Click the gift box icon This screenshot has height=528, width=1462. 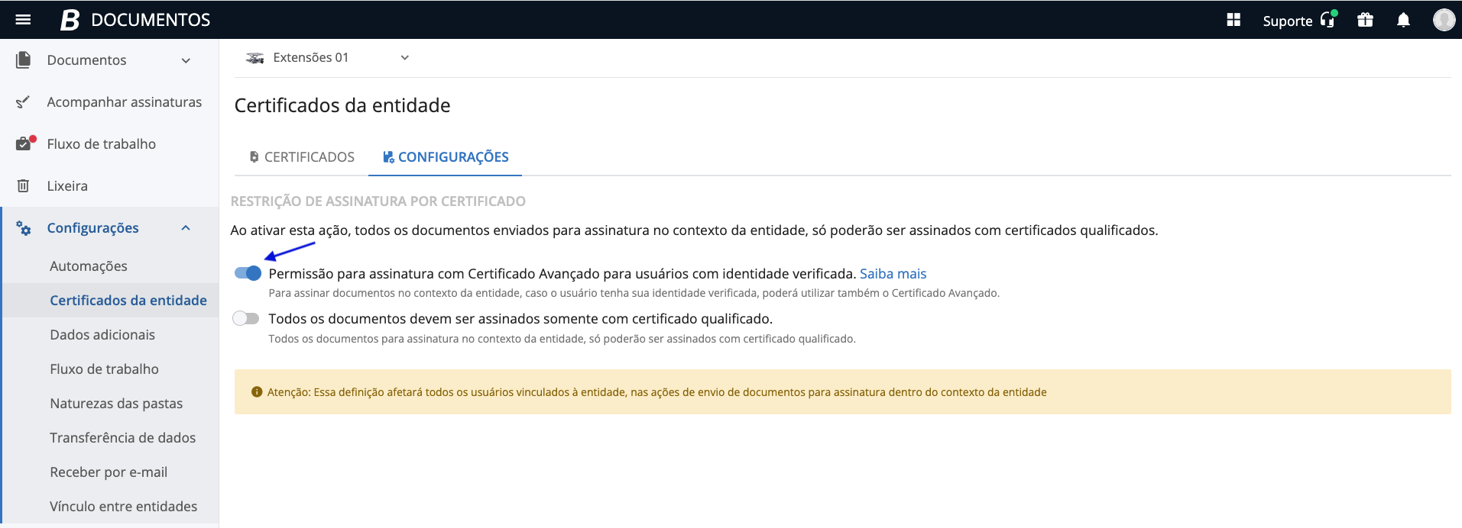click(1365, 20)
